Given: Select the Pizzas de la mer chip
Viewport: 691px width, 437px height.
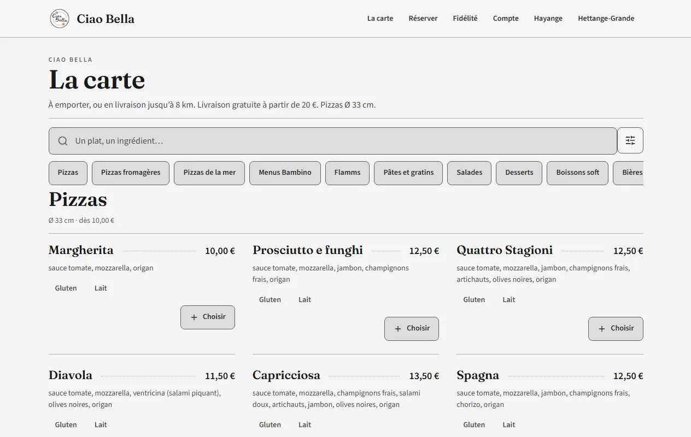Looking at the screenshot, I should [209, 173].
